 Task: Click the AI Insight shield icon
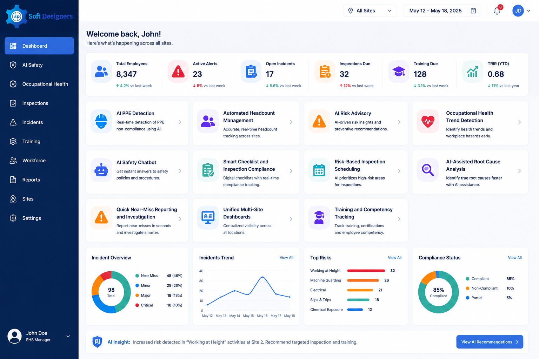[x=97, y=342]
